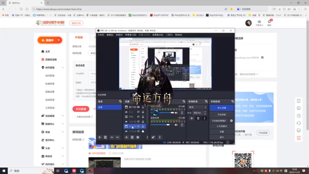Image resolution: width=309 pixels, height=174 pixels.
Task: Set the 桌面音频 volume slider
Action: point(162,125)
